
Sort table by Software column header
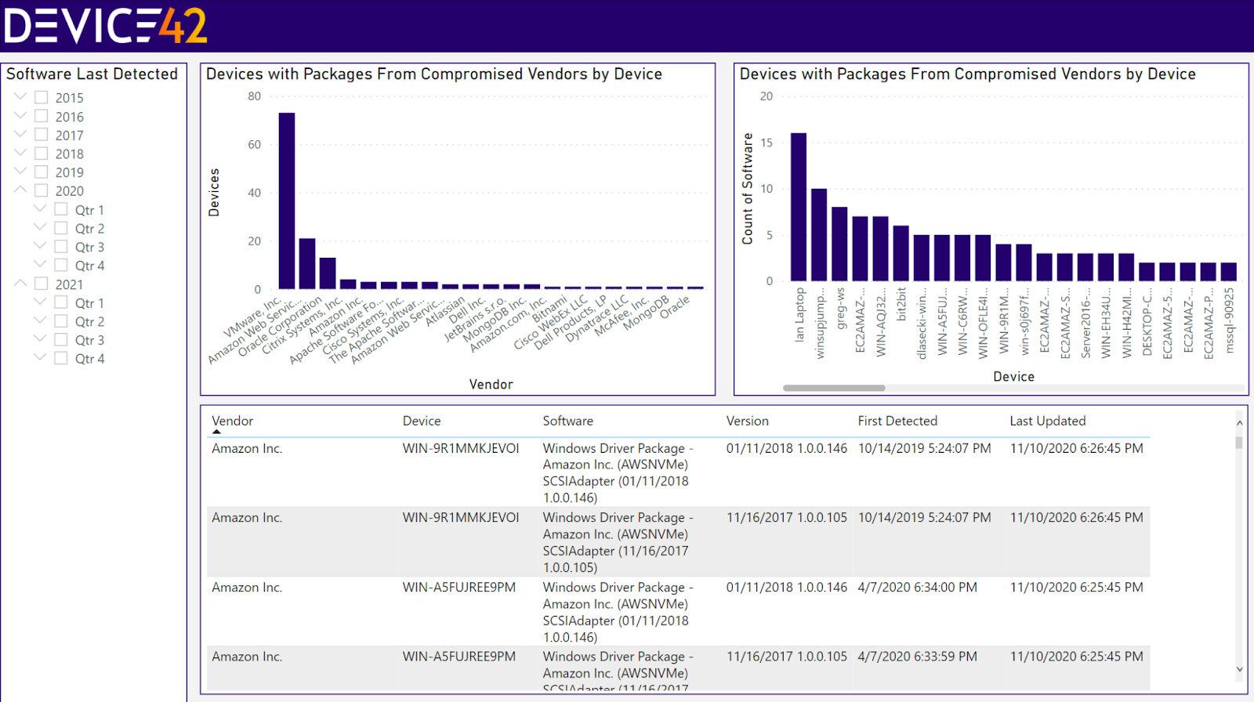[568, 421]
